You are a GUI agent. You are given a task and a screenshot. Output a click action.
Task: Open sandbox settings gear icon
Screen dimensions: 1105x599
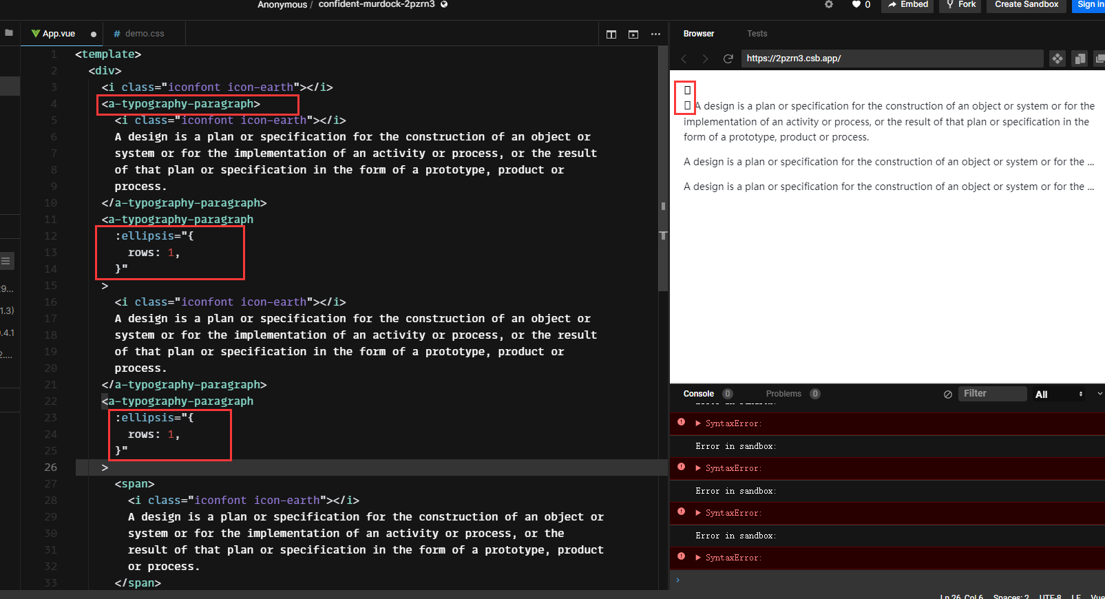click(x=829, y=4)
